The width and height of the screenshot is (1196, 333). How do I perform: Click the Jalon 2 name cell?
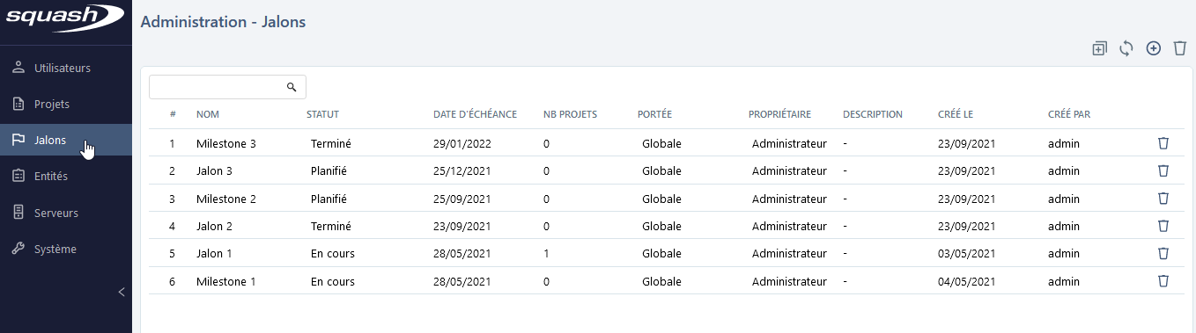[214, 226]
